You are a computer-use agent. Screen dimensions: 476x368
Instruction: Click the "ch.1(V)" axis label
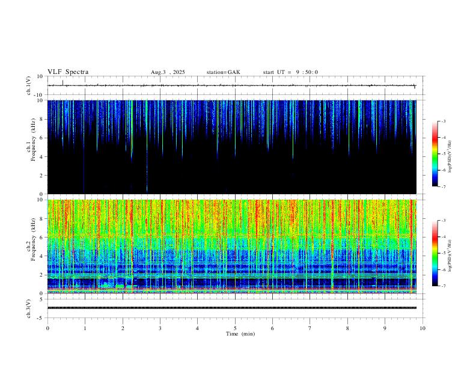tap(29, 85)
